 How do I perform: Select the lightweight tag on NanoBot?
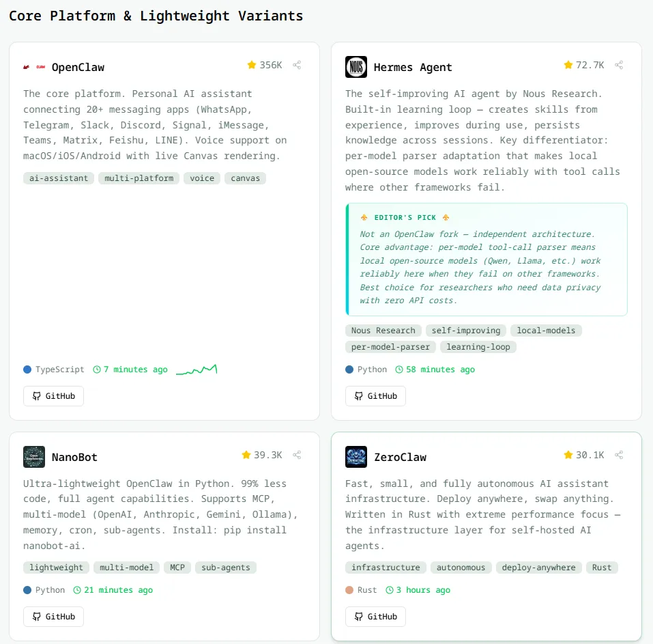coord(56,568)
